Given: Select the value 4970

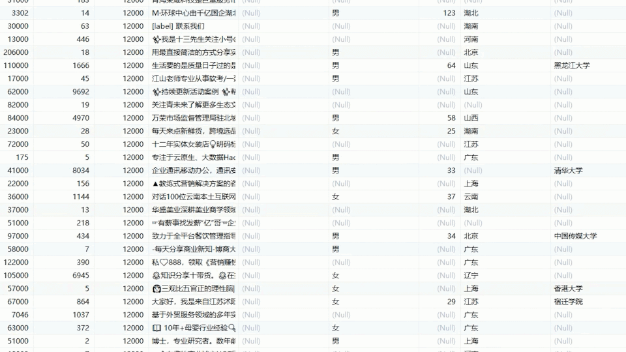Looking at the screenshot, I should coord(81,118).
